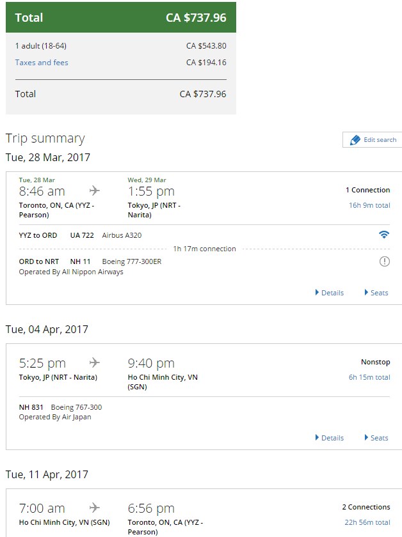Click the 2 Connections label
This screenshot has width=402, height=537.
click(x=366, y=507)
